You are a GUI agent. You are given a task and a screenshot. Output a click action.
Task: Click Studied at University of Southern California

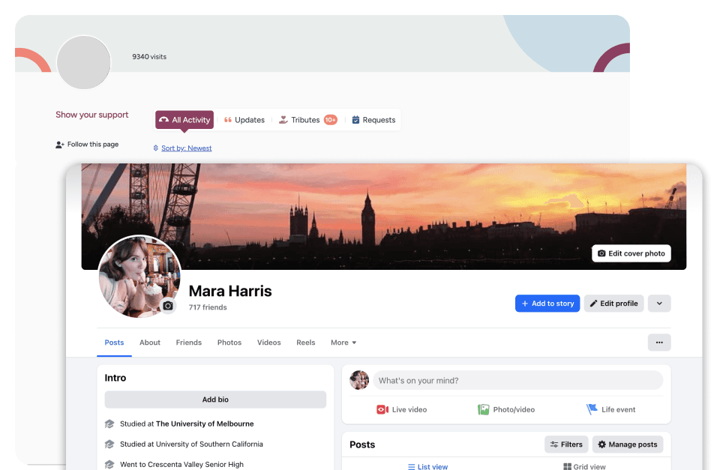(191, 444)
